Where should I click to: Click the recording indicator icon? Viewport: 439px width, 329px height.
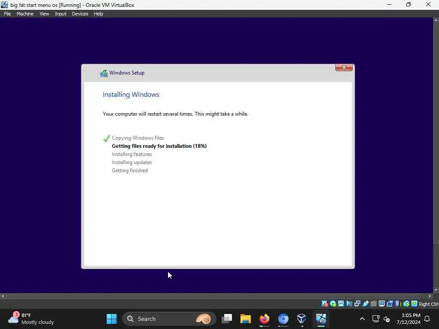coord(390,304)
